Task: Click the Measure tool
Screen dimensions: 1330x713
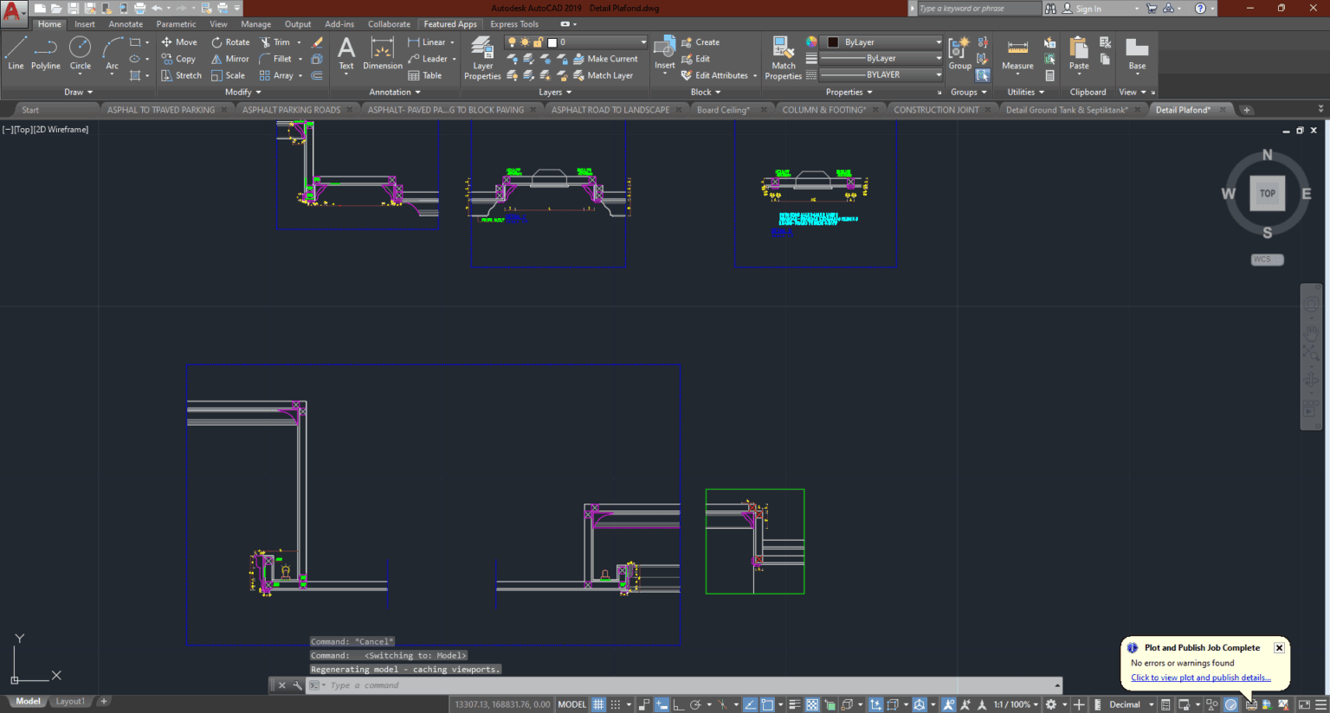Action: pyautogui.click(x=1017, y=54)
